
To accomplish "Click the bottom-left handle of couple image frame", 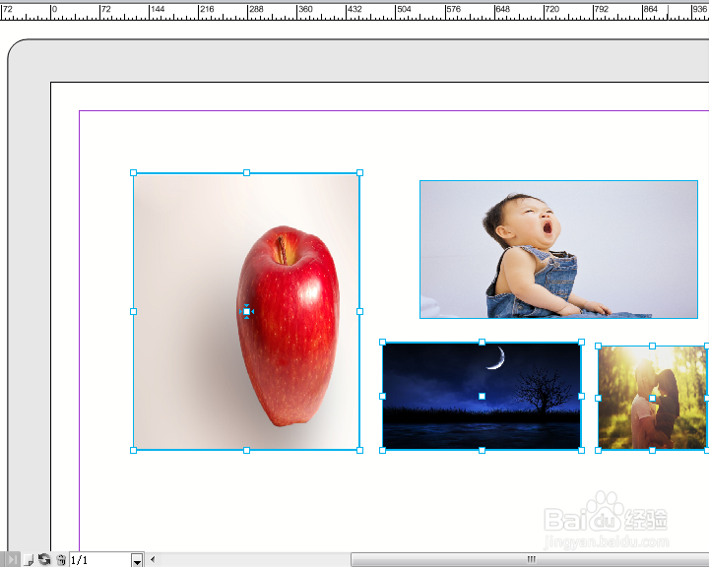I will 599,450.
